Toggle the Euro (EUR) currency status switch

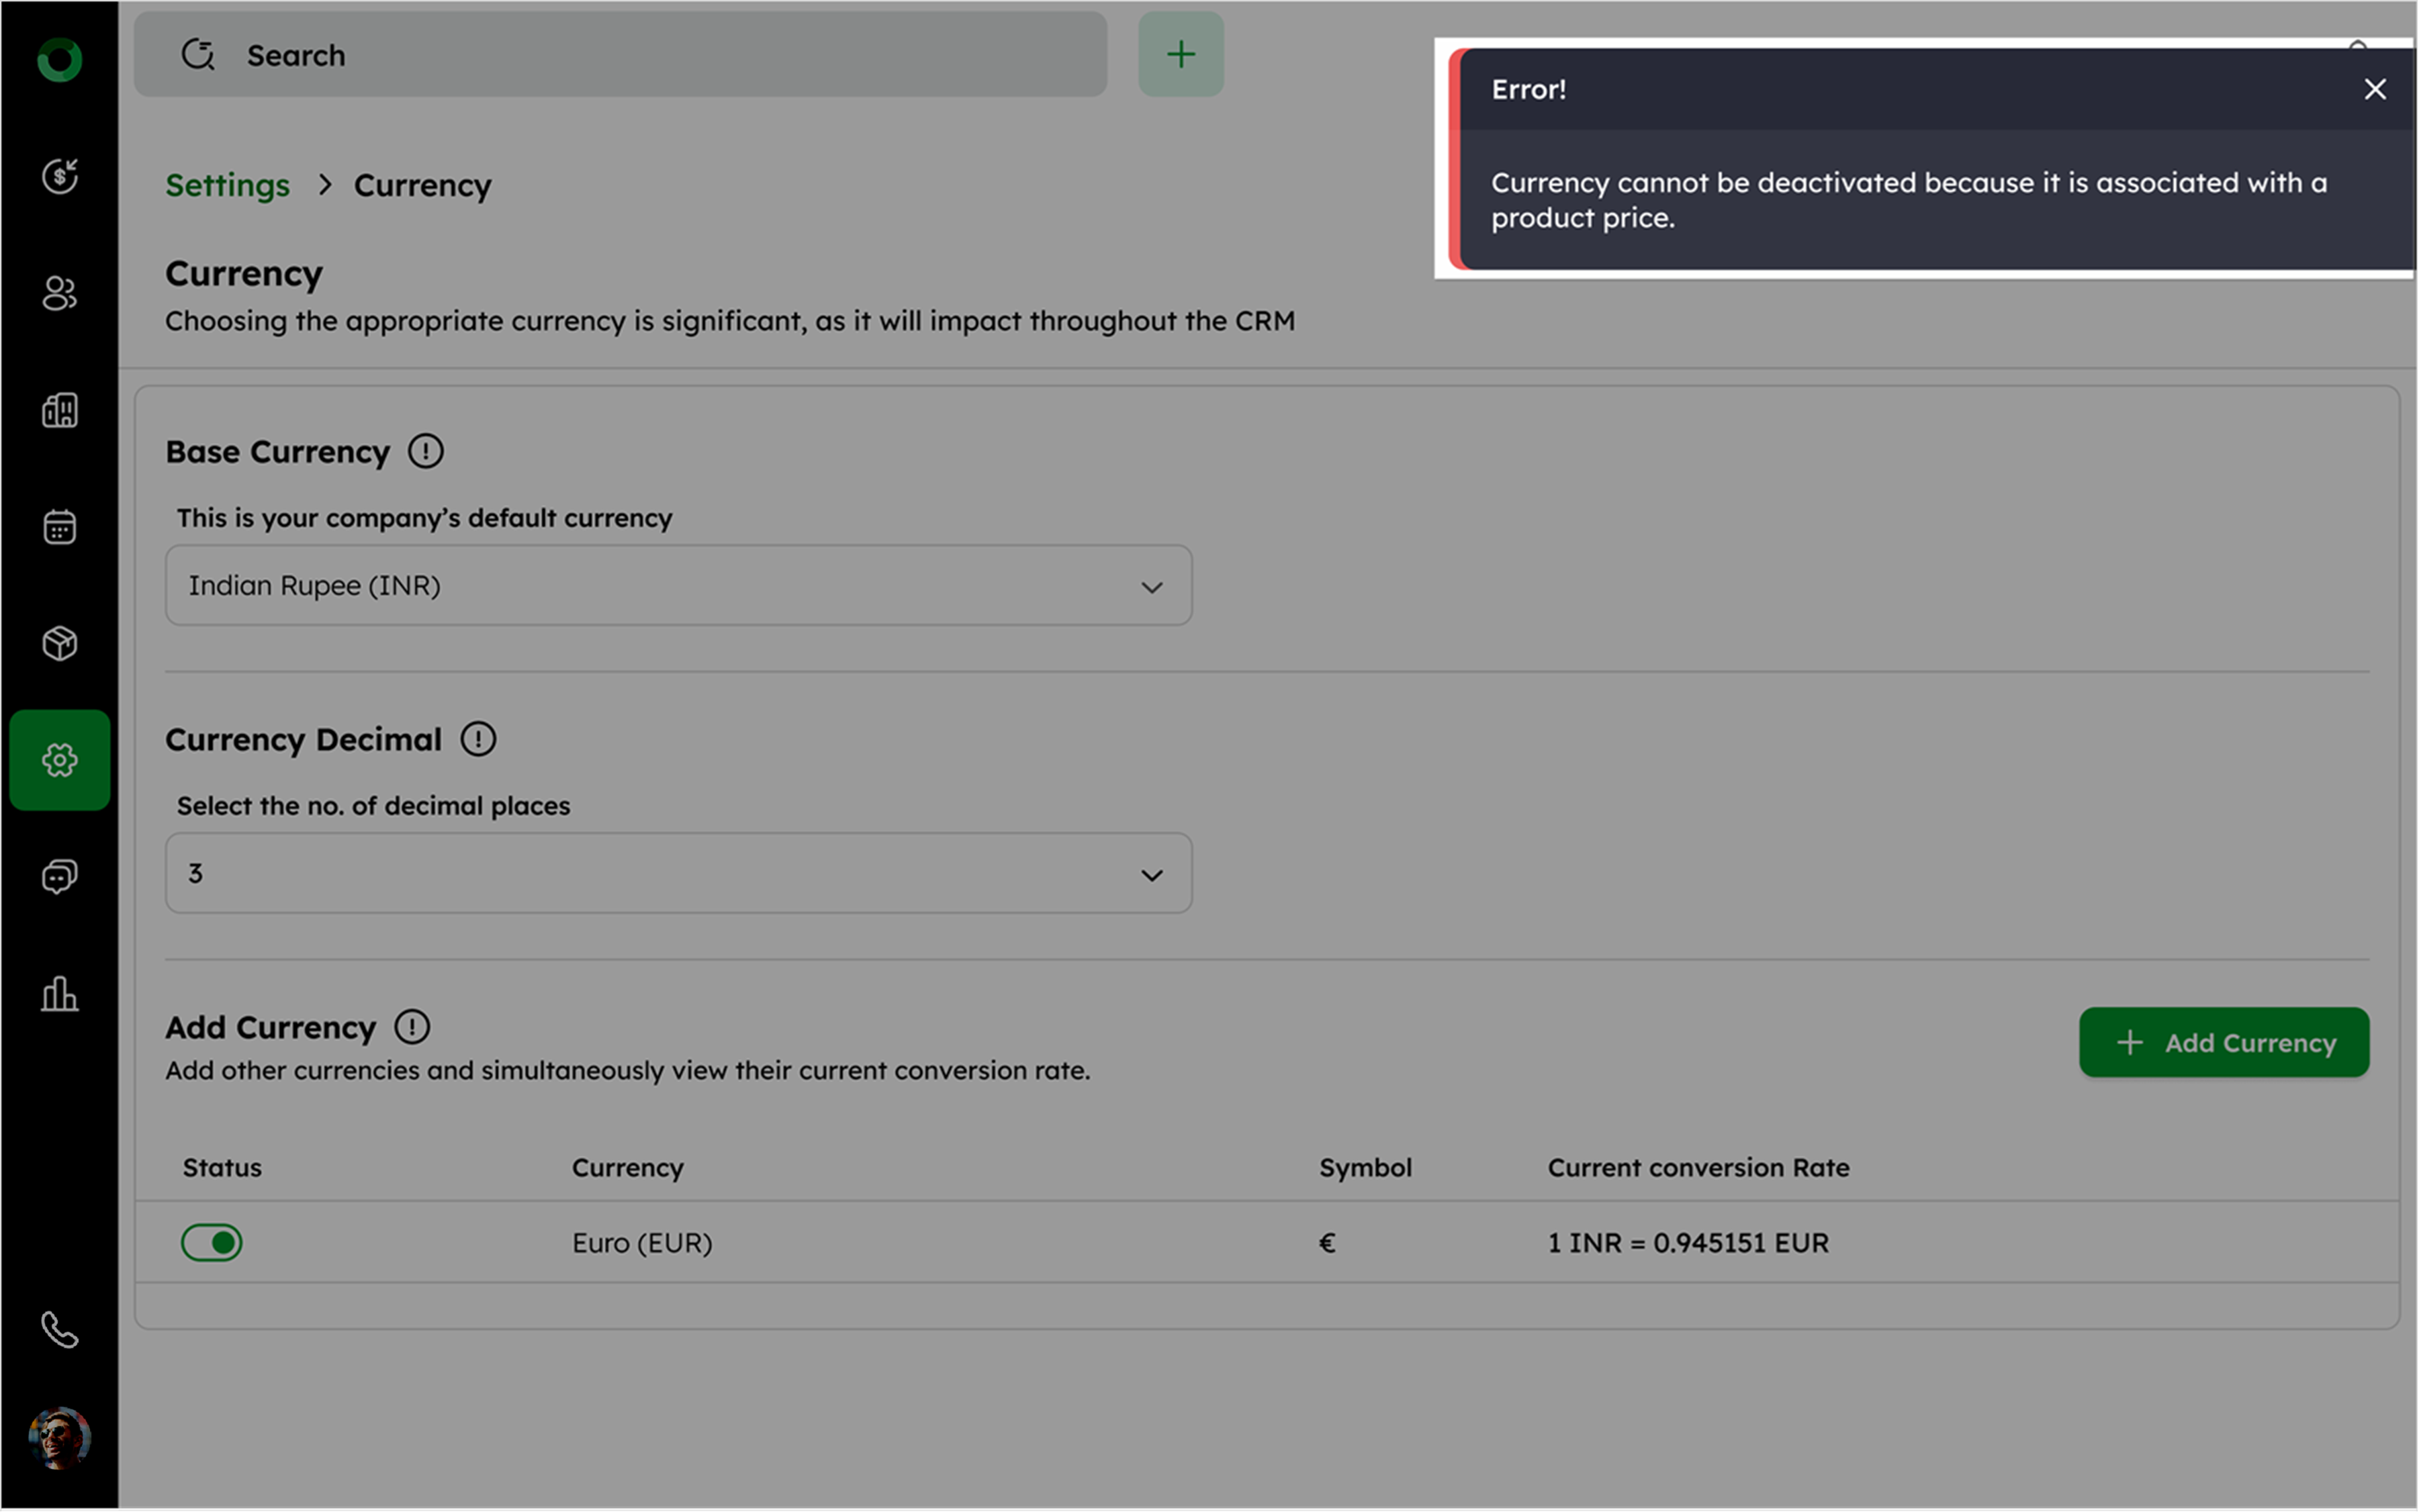point(212,1243)
